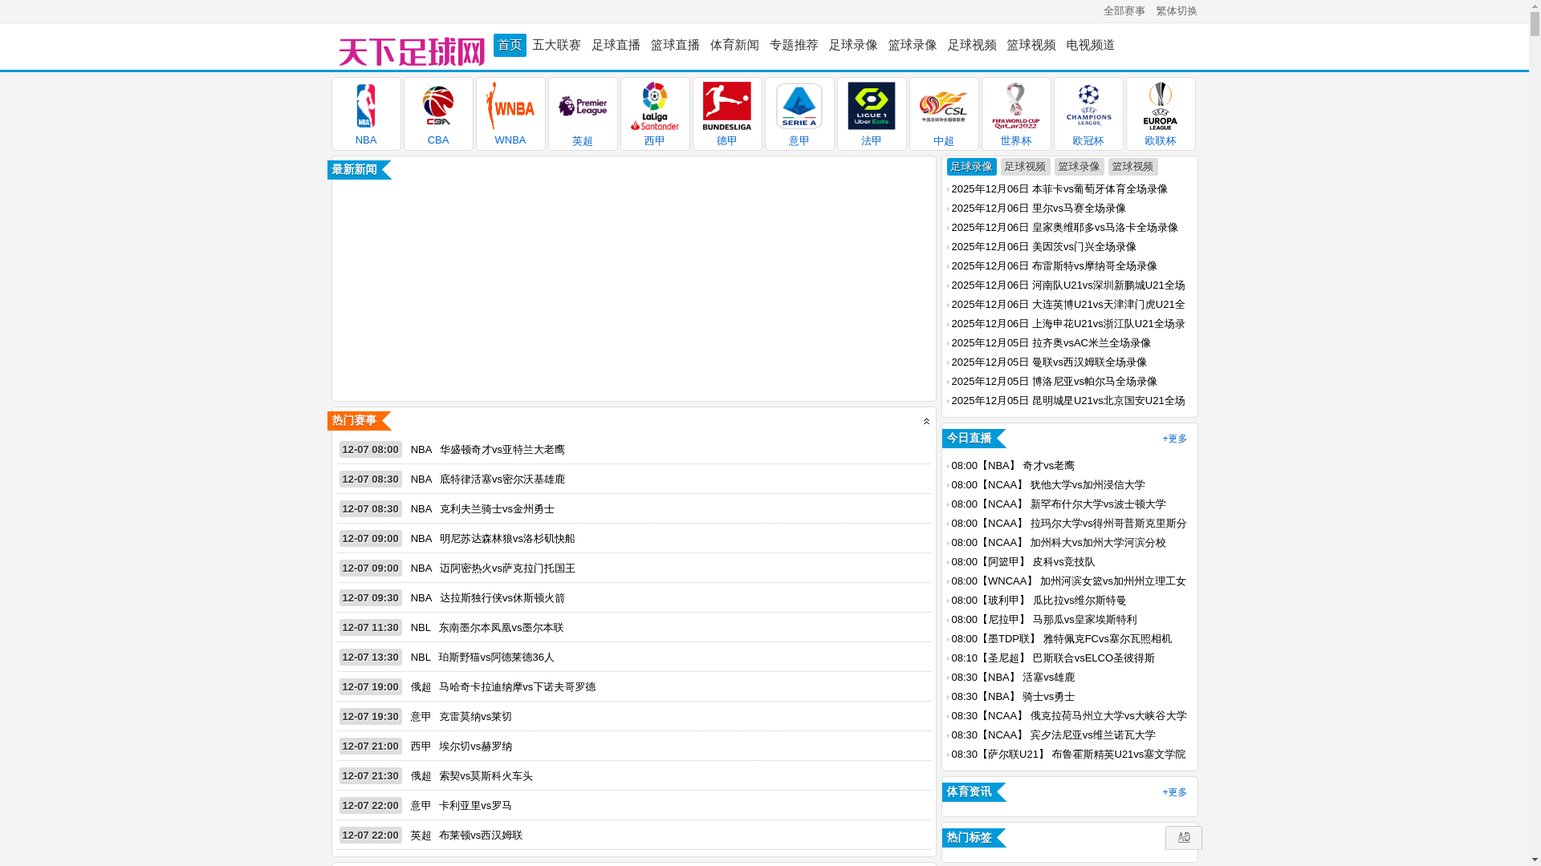Open the World Cup 世界杯 icon
Viewport: 1541px width, 866px height.
[1016, 114]
